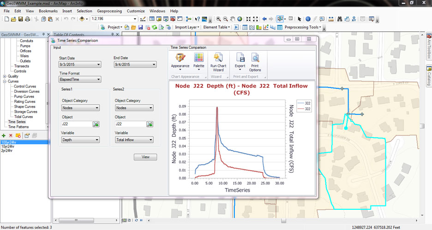Open Series2 Variable Total Inflow dropdown
The image size is (432, 230).
[150, 140]
